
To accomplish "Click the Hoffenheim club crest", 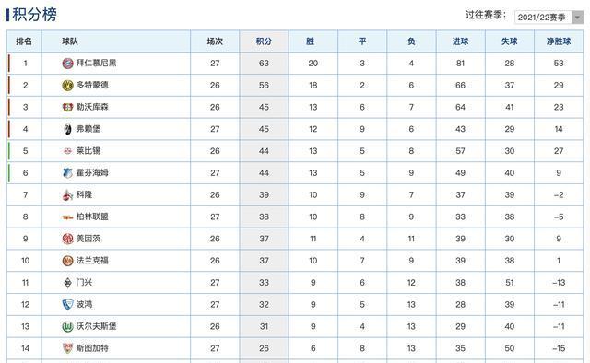I will click(x=67, y=172).
